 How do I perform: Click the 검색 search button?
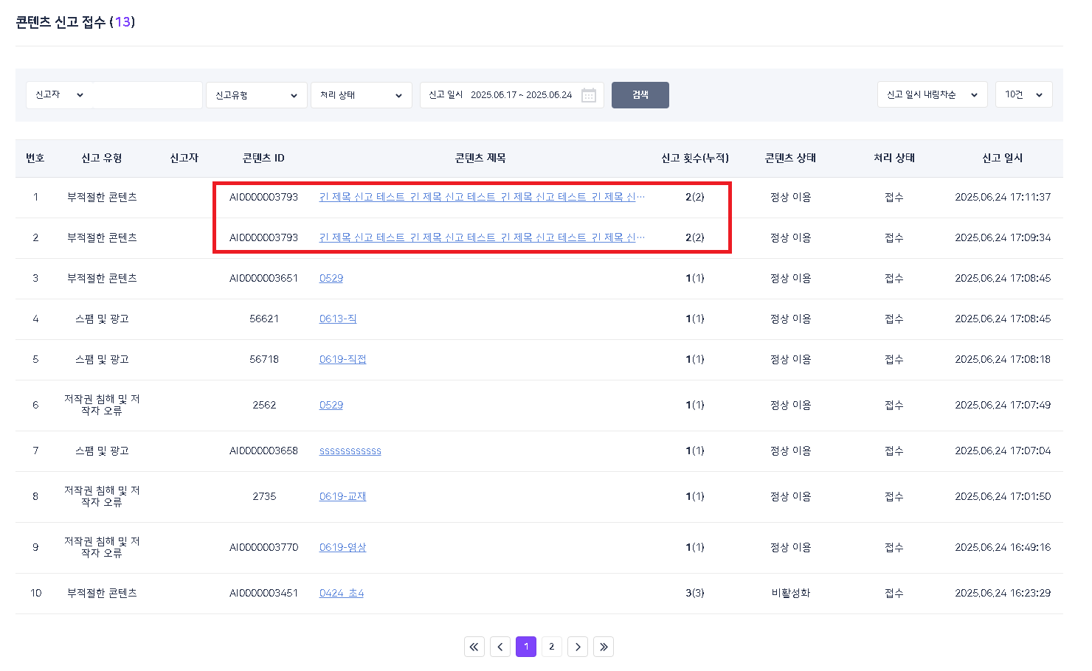click(640, 95)
